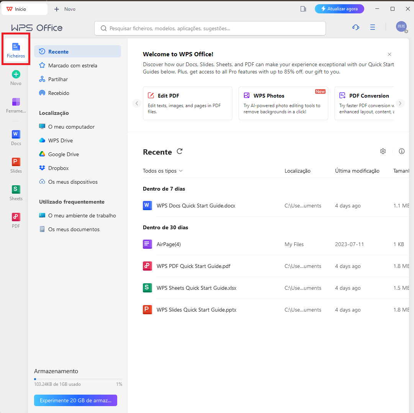This screenshot has height=413, width=414.
Task: Open O meu ambiente de trabalho
Action: tap(77, 215)
